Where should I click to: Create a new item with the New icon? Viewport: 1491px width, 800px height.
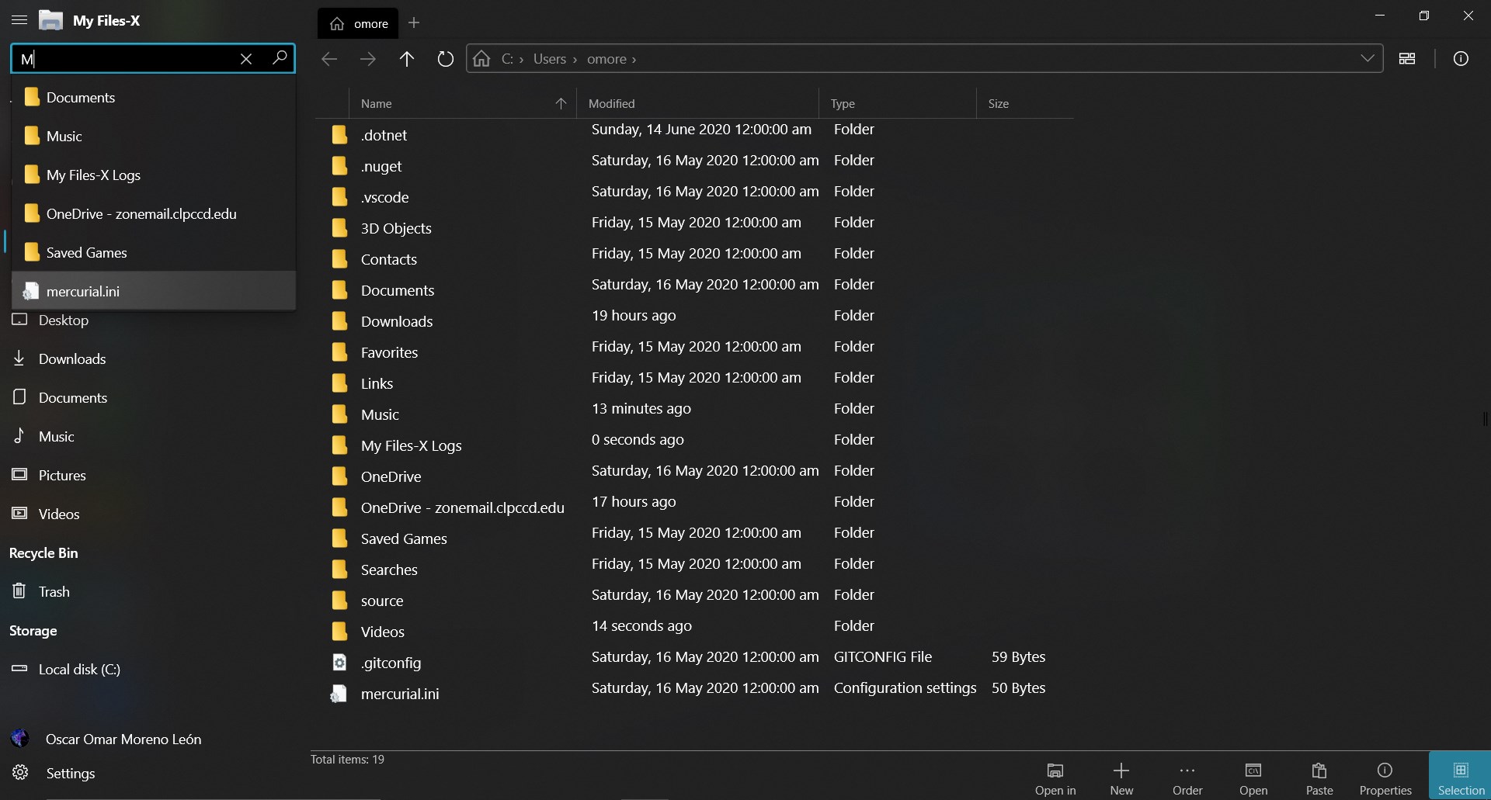tap(1121, 776)
